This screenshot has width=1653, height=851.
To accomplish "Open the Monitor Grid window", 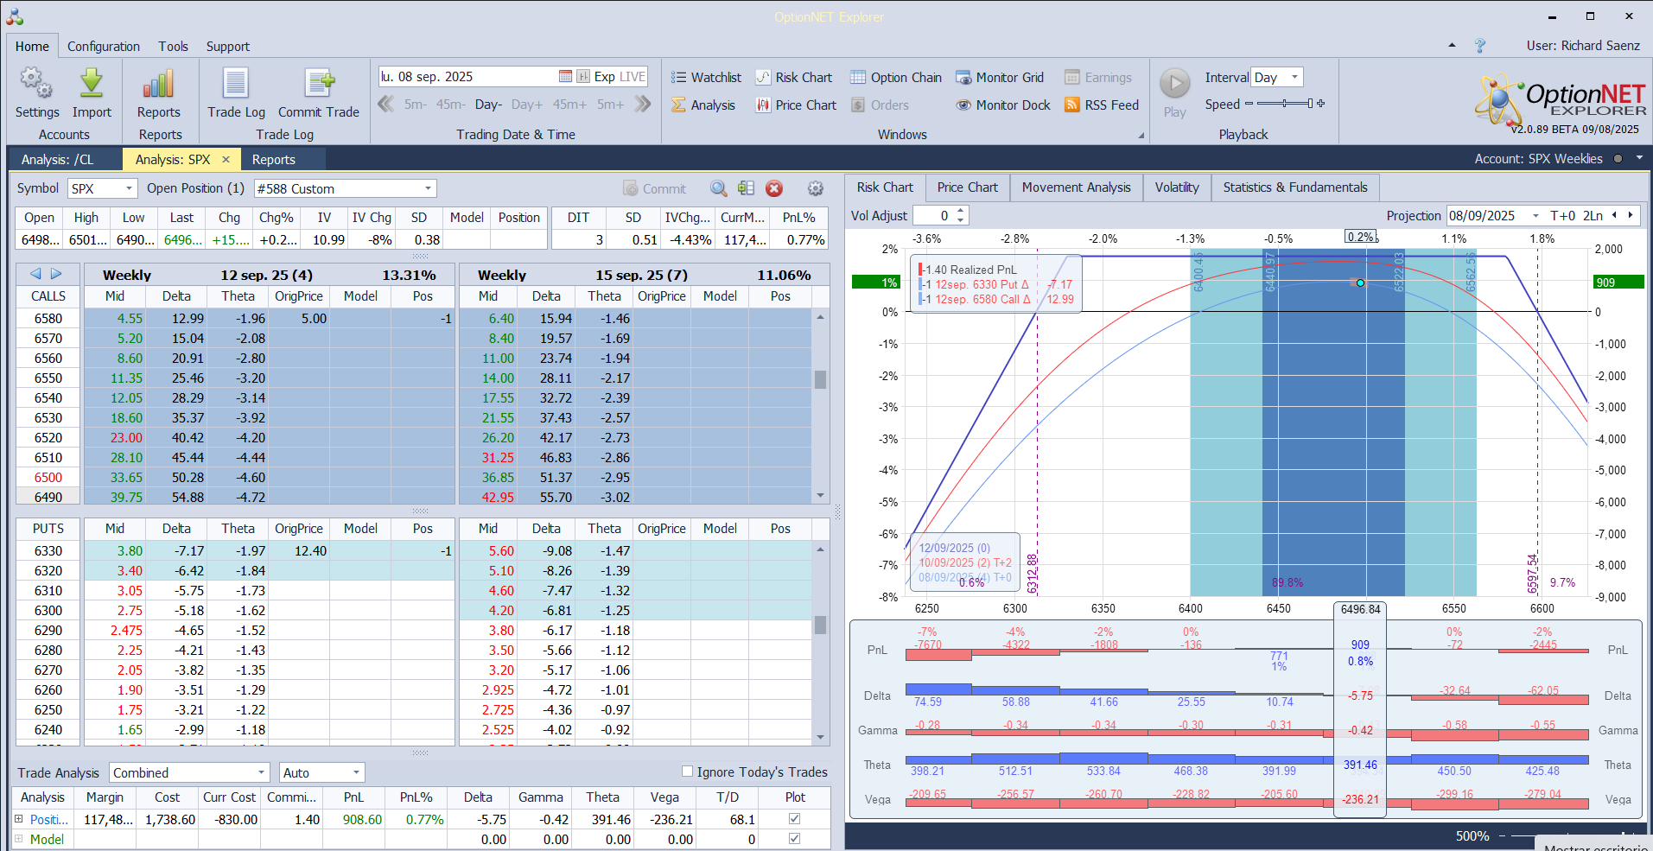I will [x=999, y=78].
